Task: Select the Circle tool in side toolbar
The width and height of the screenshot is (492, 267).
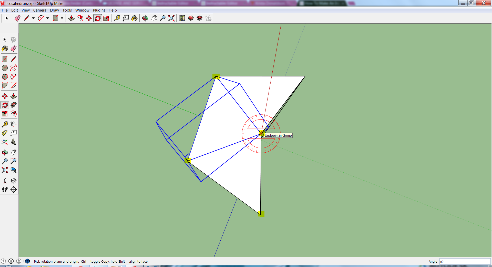Action: pos(5,68)
